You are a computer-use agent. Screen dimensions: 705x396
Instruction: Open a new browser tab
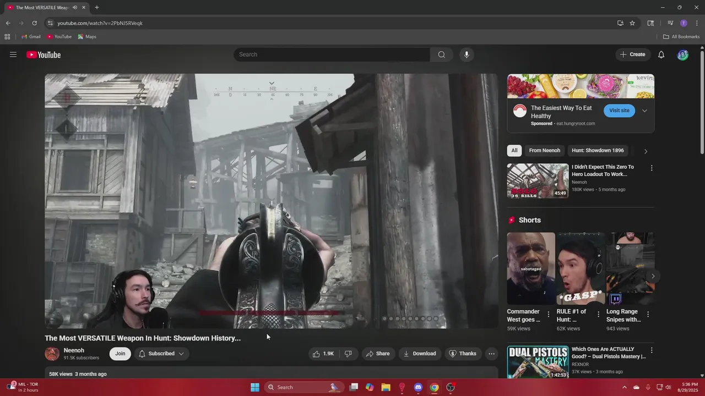[97, 8]
